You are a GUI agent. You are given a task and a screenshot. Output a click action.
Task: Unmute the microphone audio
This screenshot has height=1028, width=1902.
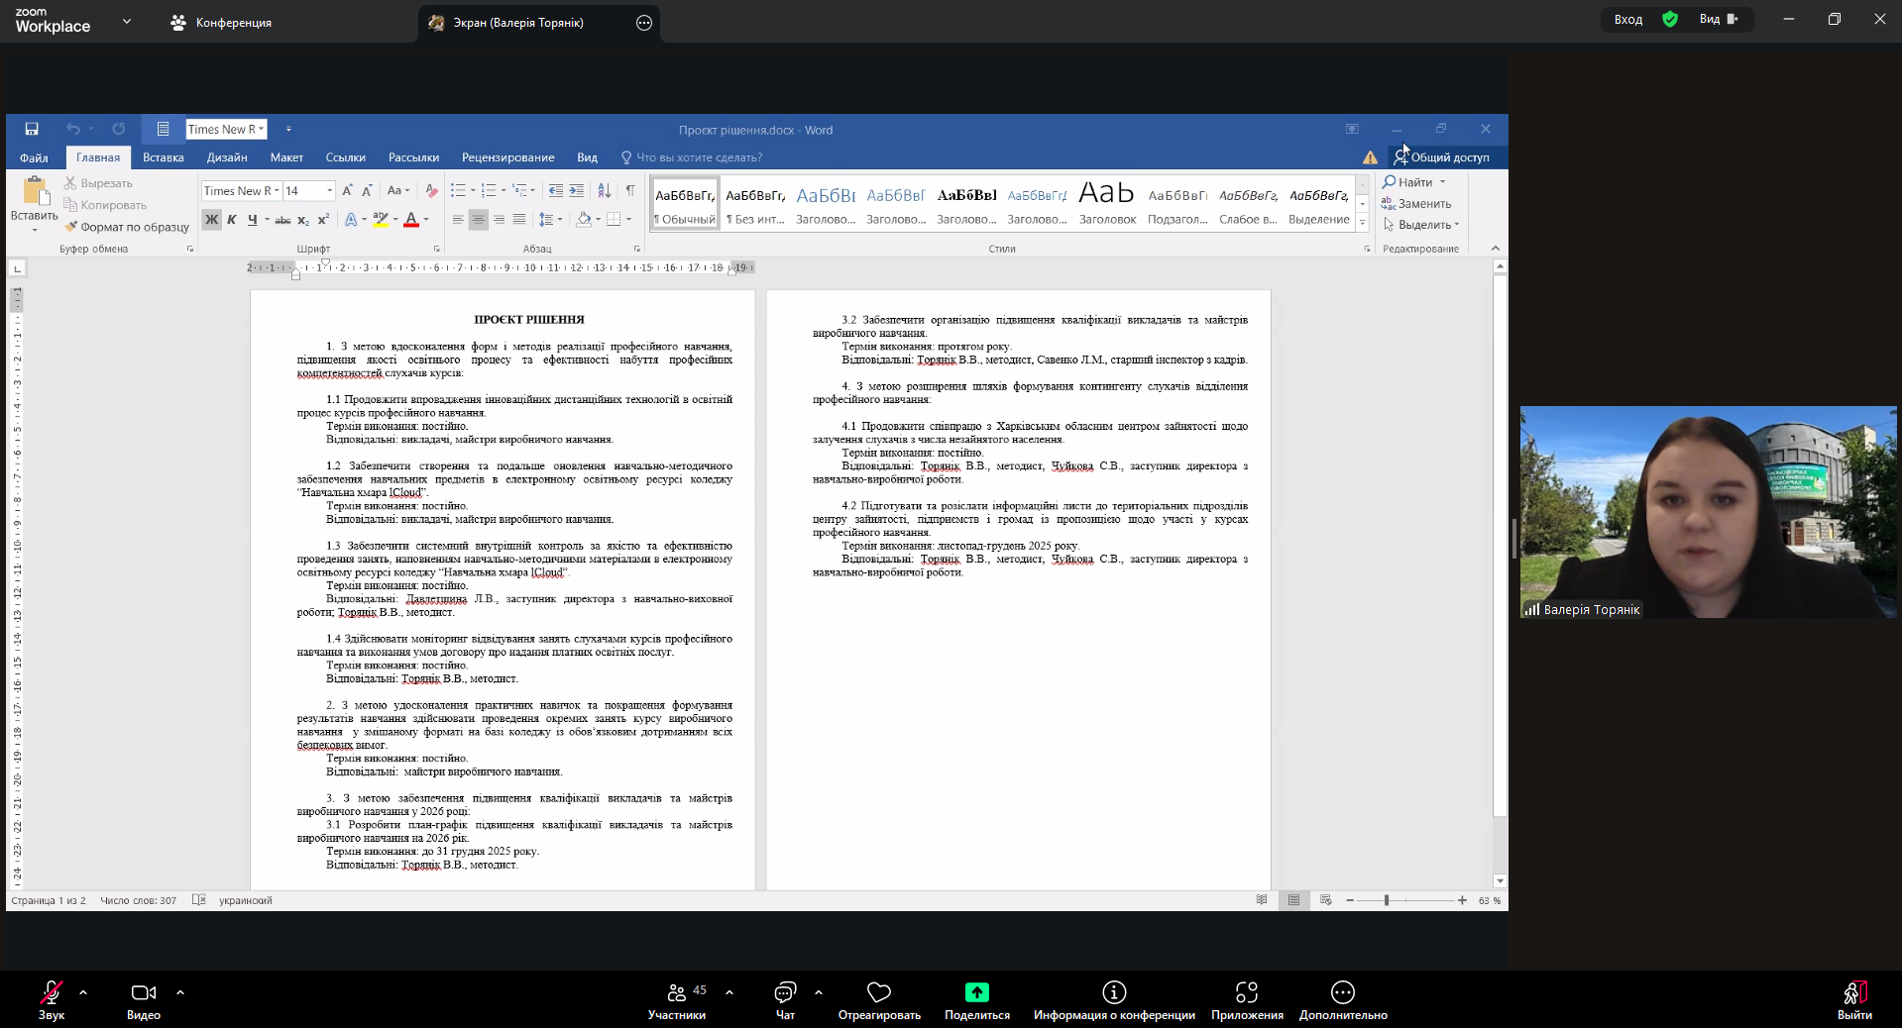[51, 992]
